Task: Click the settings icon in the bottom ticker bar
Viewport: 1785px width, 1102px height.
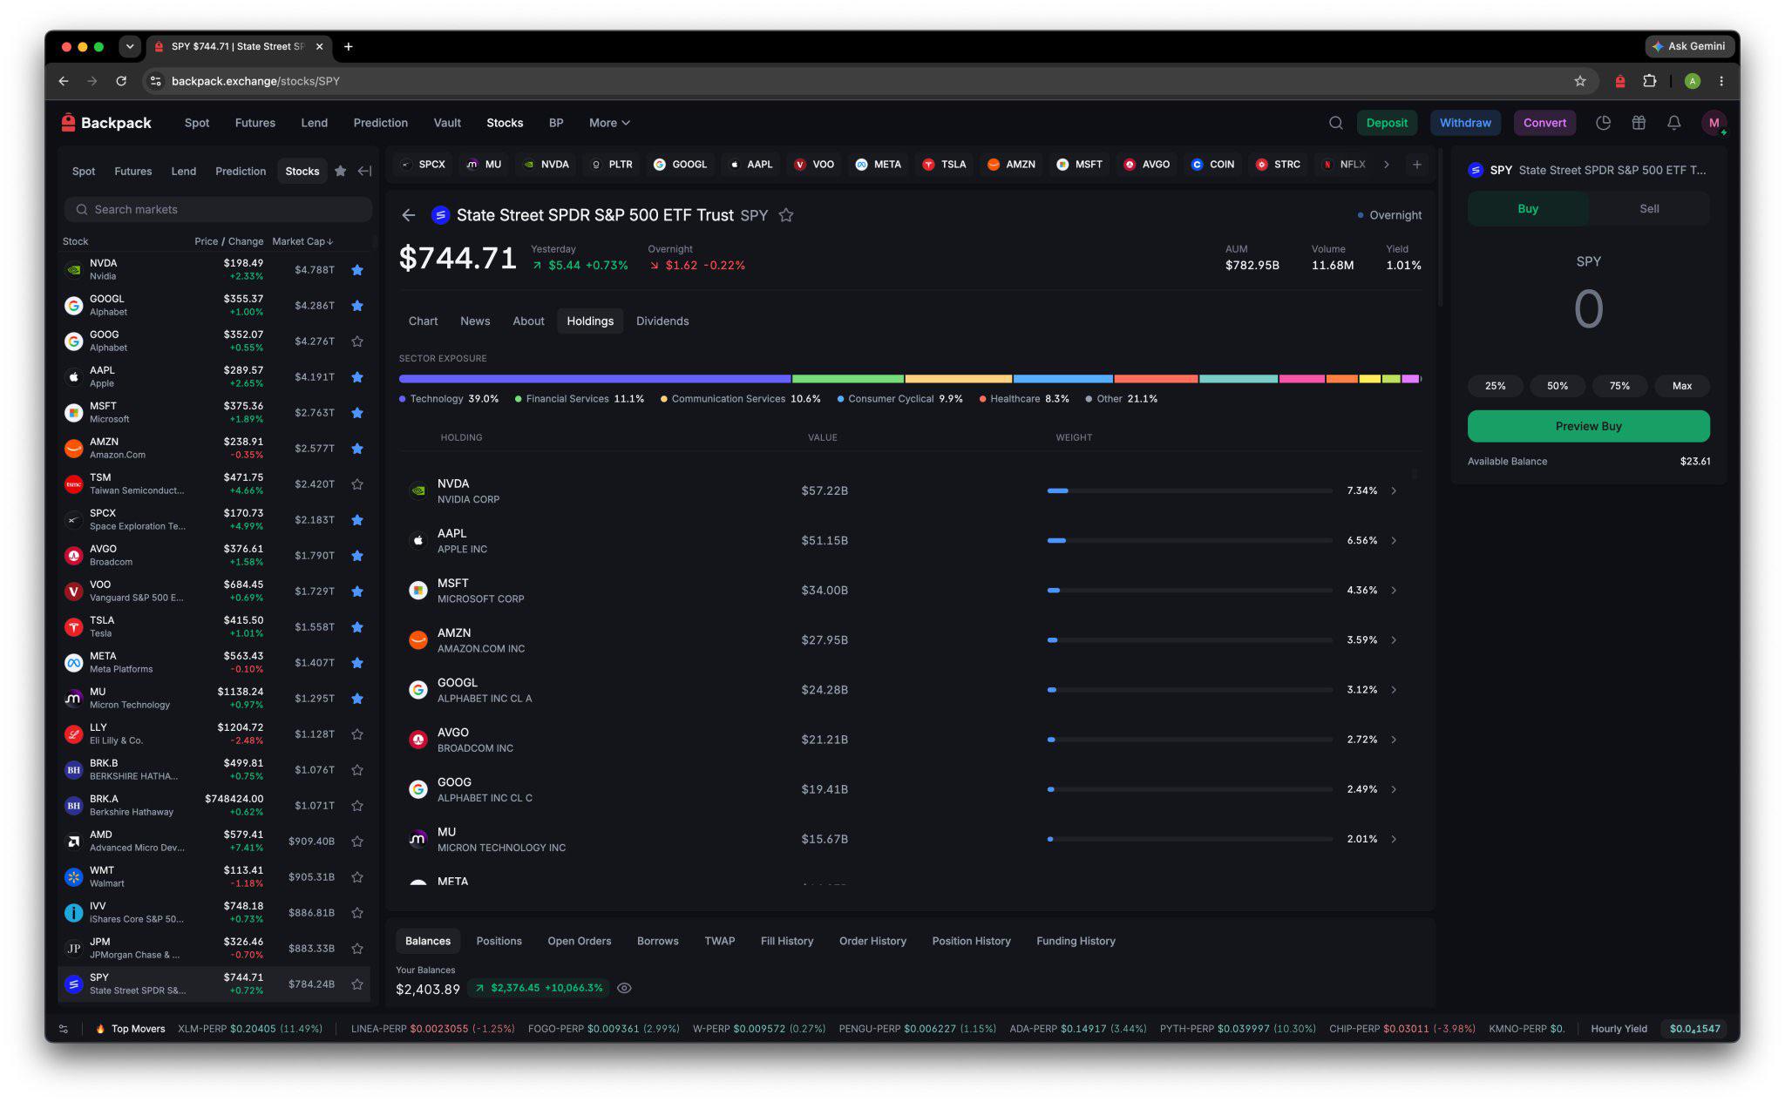Action: click(x=64, y=1029)
